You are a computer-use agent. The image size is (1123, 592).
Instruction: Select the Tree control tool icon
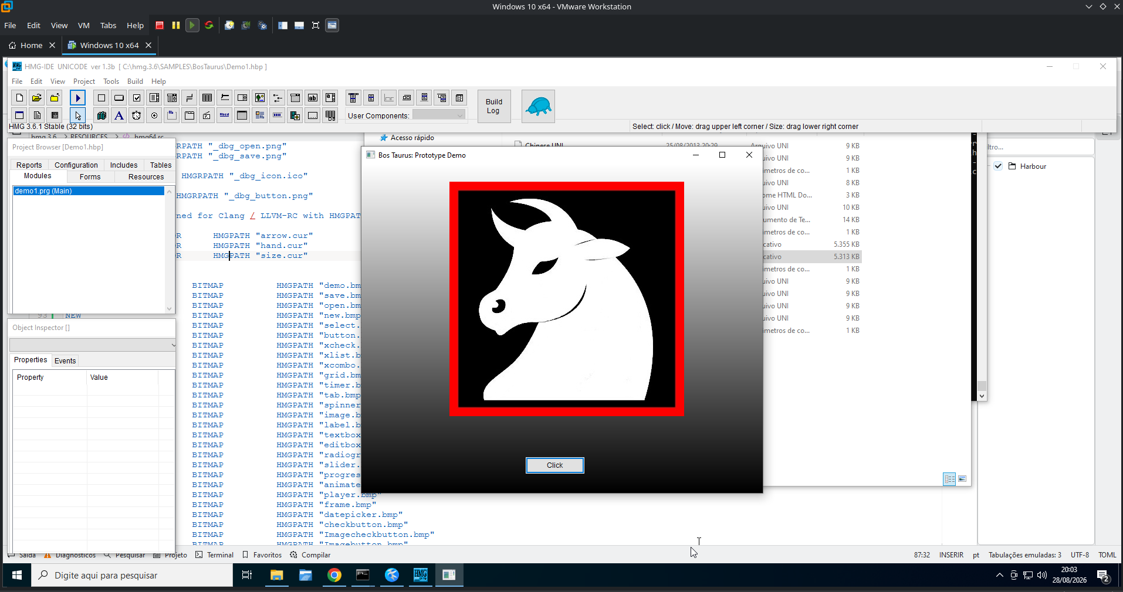tap(278, 98)
